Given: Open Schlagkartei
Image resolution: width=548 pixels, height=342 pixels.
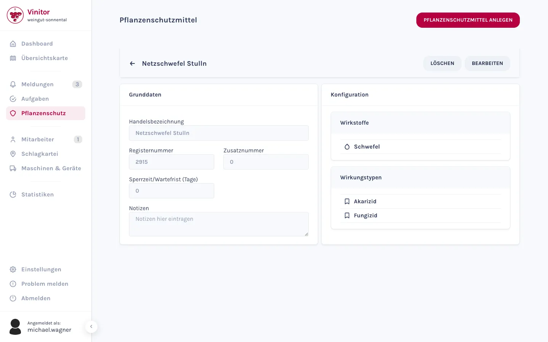Looking at the screenshot, I should point(46,154).
